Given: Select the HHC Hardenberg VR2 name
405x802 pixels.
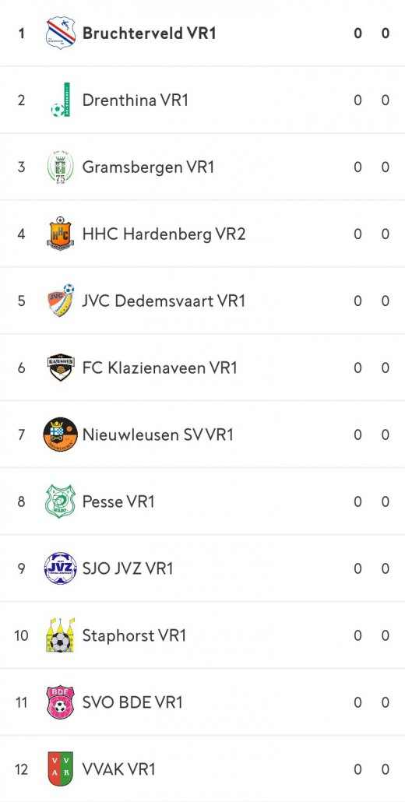Looking at the screenshot, I should click(164, 234).
